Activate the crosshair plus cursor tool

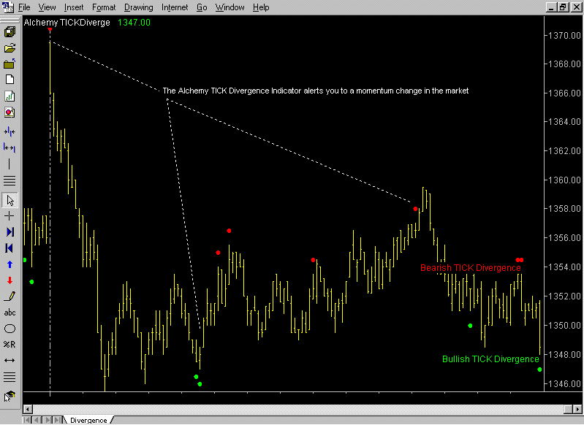click(x=10, y=216)
